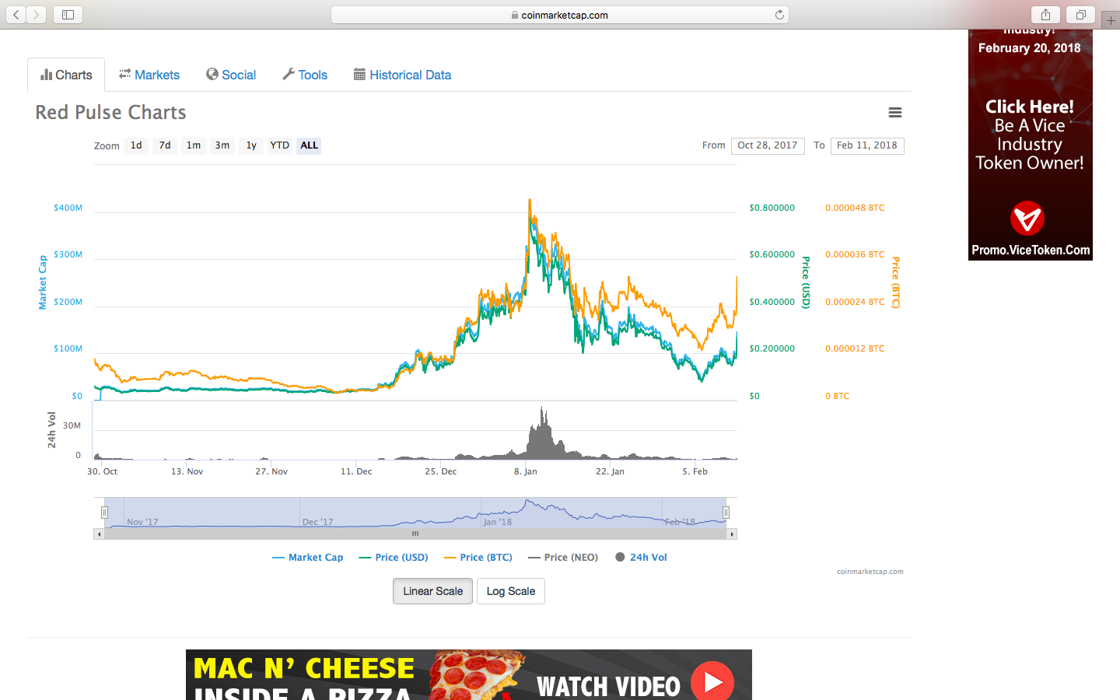Open a new tab with plus button
Image resolution: width=1120 pixels, height=700 pixels.
[x=1111, y=20]
